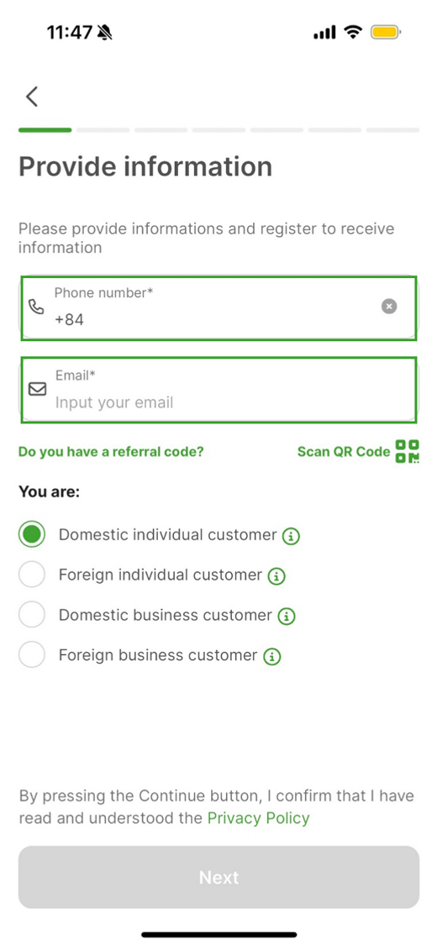Tap the phone handset icon in phone field

coord(37,307)
